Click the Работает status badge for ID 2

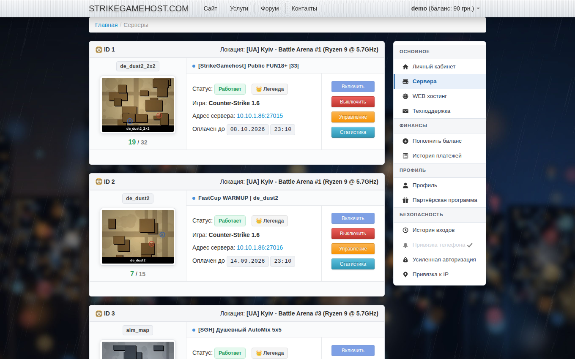click(230, 221)
